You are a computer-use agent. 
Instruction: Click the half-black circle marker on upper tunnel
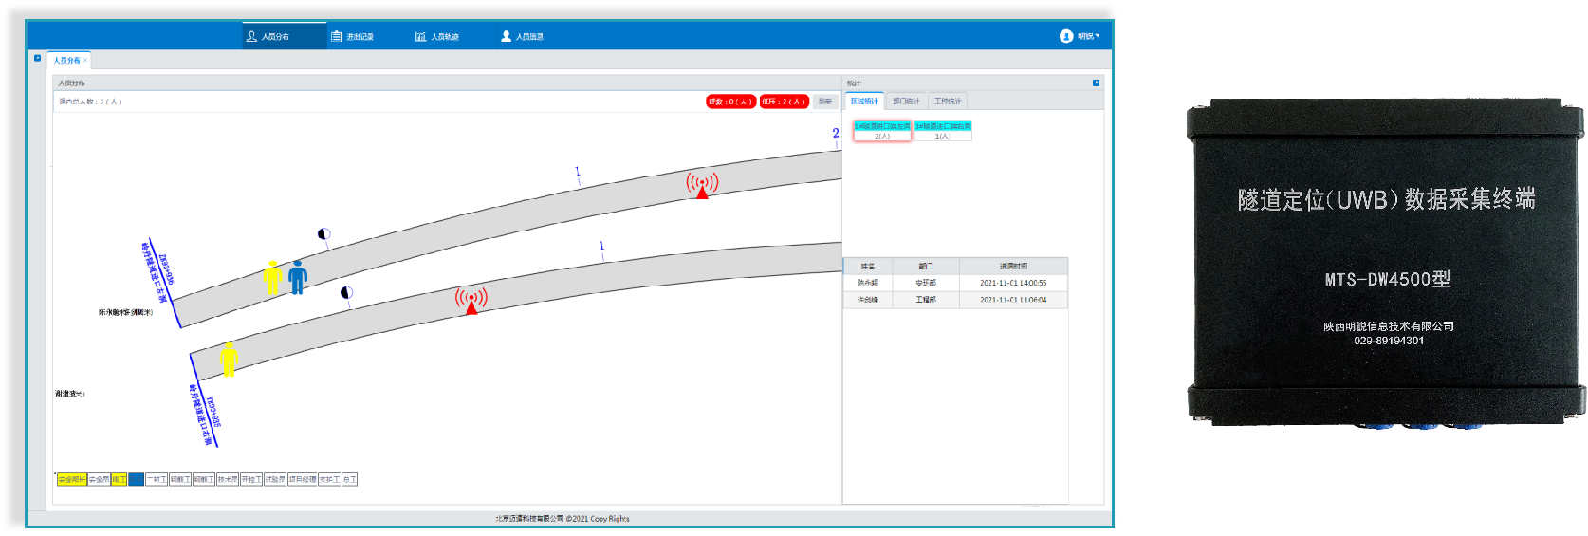point(323,234)
